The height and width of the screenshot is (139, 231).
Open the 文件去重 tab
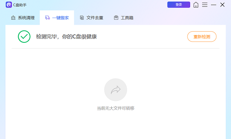[x=91, y=18]
